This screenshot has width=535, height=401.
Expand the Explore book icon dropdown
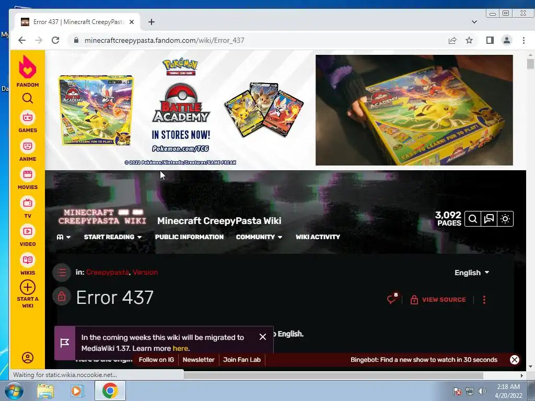pos(63,237)
